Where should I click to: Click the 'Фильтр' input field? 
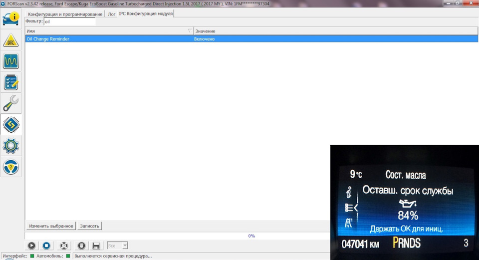pyautogui.click(x=70, y=21)
